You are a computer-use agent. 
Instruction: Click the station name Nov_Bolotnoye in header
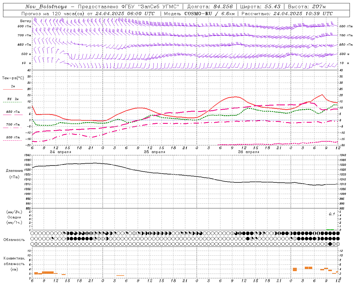[x=46, y=7]
